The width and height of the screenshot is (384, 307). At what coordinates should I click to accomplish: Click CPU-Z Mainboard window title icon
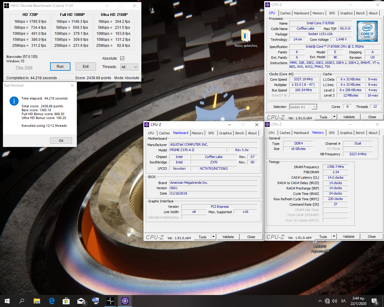tap(147, 125)
